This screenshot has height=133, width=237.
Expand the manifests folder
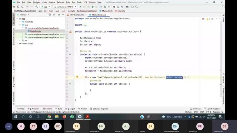pos(20,22)
